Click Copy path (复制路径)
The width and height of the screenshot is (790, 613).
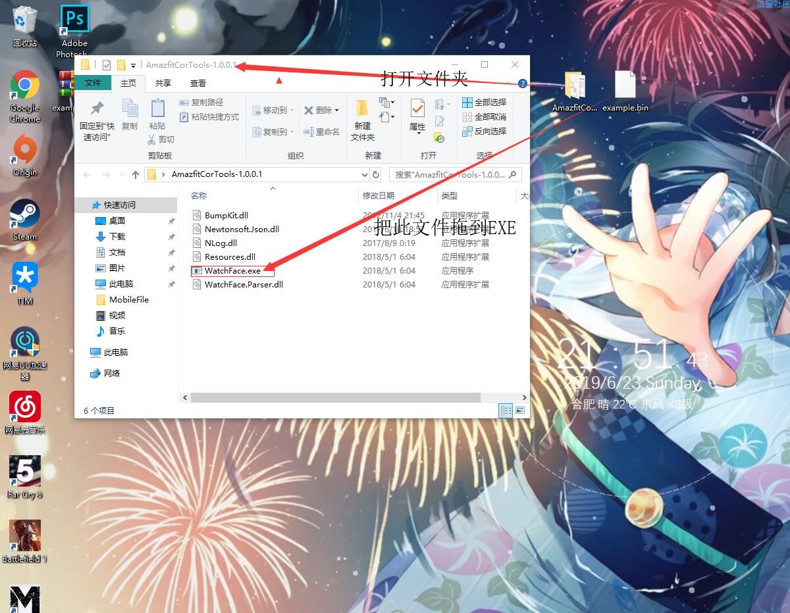pyautogui.click(x=201, y=103)
